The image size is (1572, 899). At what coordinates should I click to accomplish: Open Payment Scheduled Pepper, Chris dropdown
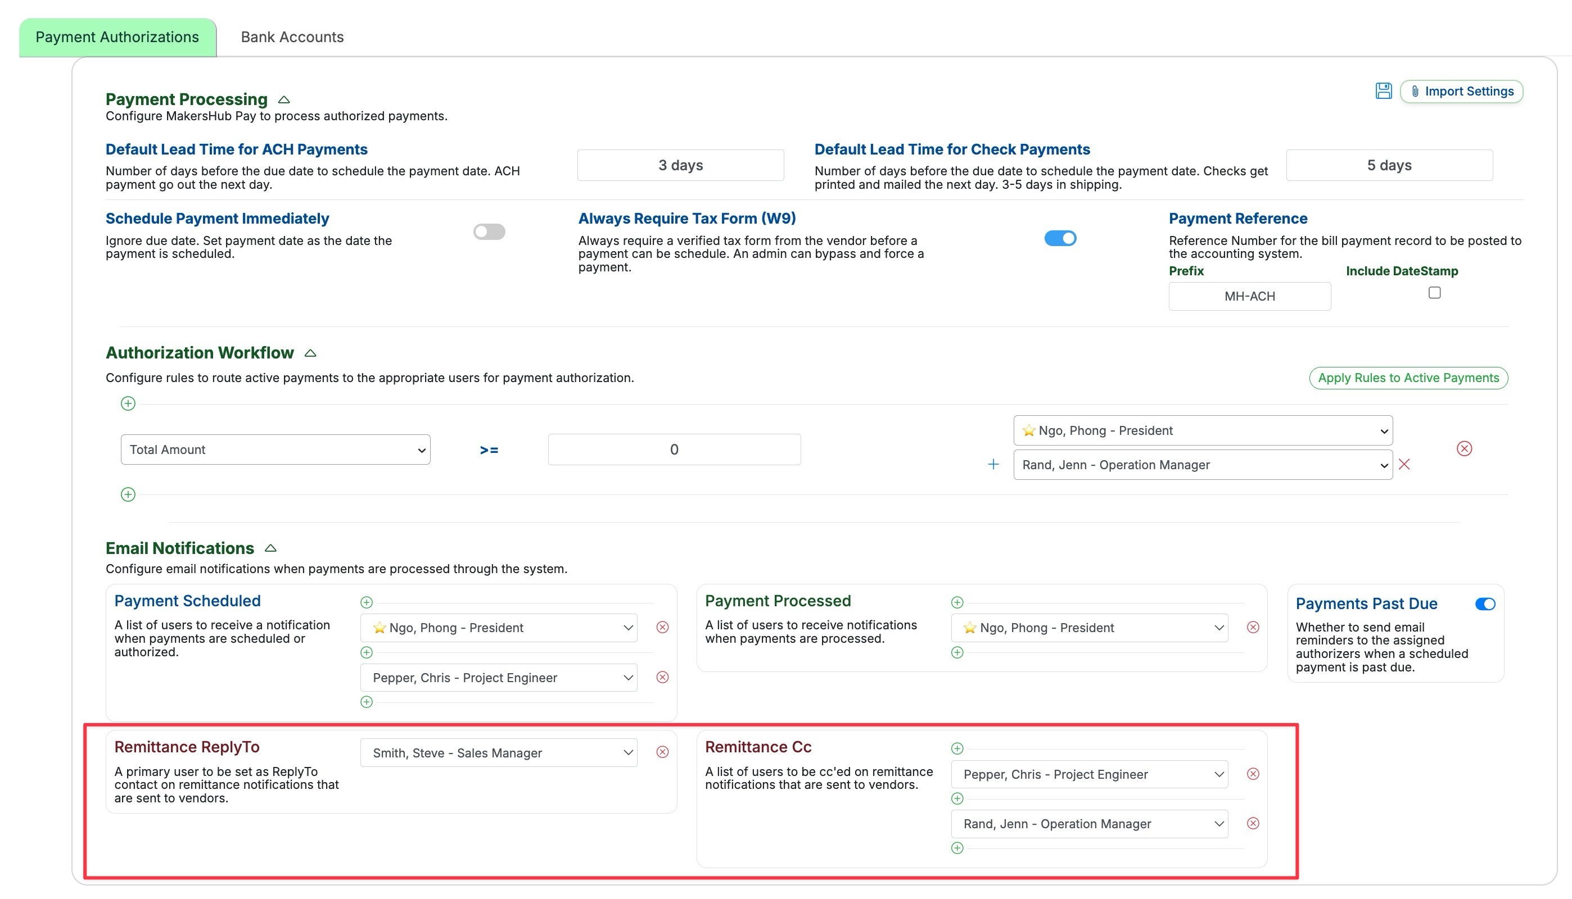pos(499,678)
